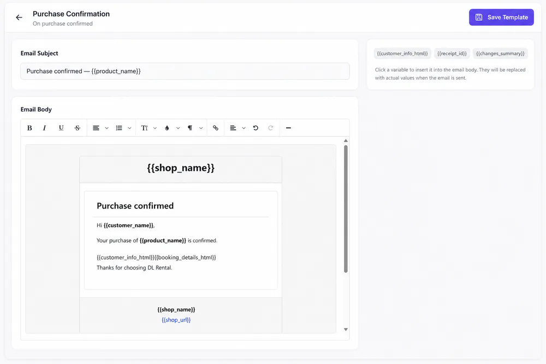
Task: Click the Save Template button
Action: 501,17
